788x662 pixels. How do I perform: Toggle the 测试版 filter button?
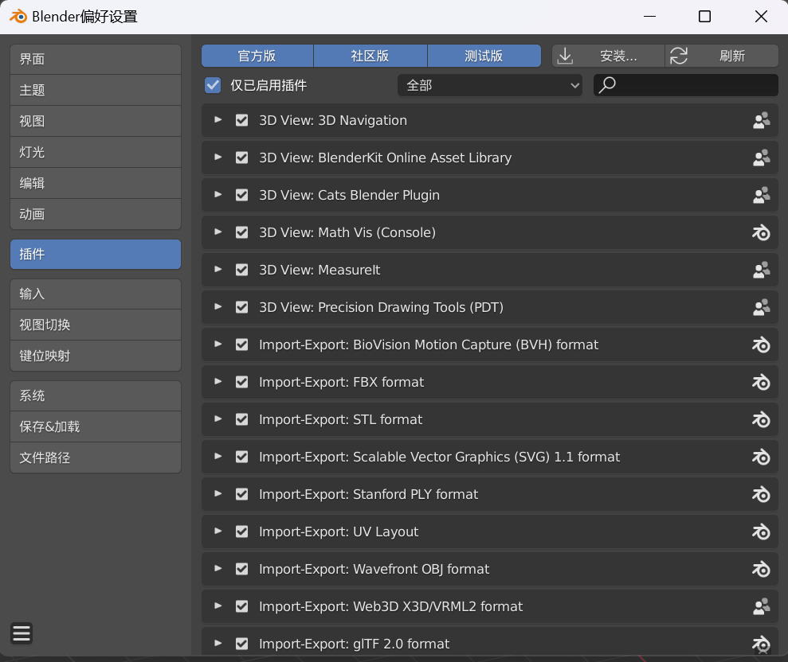pyautogui.click(x=484, y=56)
